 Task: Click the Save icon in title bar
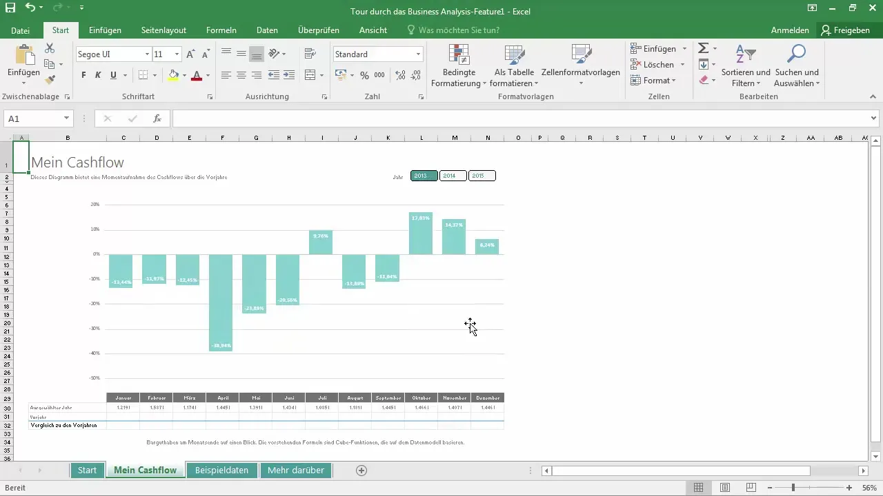(x=10, y=9)
